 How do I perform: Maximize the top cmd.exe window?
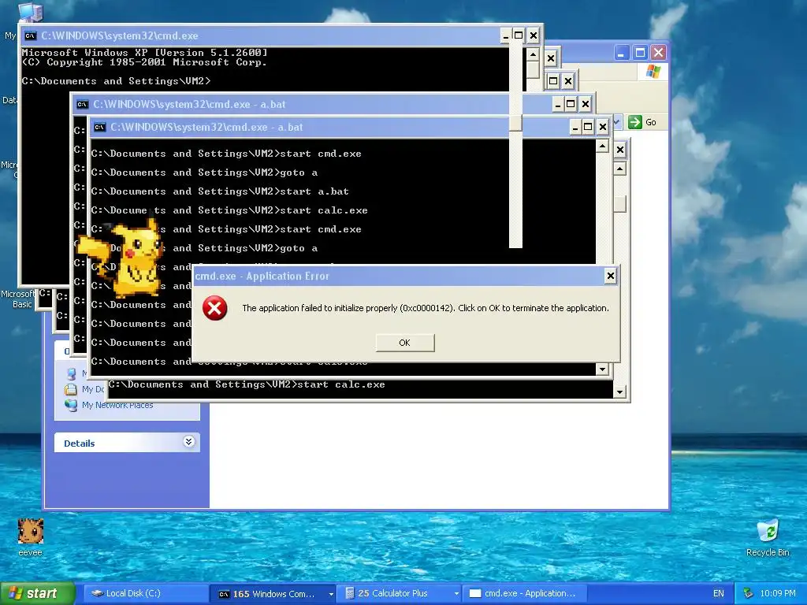pyautogui.click(x=519, y=35)
